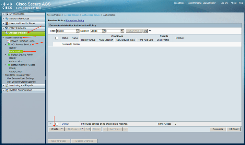Collapse the ACI Access Service tree node
The width and height of the screenshot is (245, 145).
point(6,45)
